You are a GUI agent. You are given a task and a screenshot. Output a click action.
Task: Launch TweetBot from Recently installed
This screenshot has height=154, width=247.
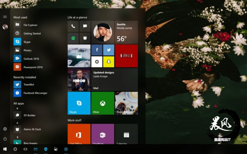(x=30, y=85)
